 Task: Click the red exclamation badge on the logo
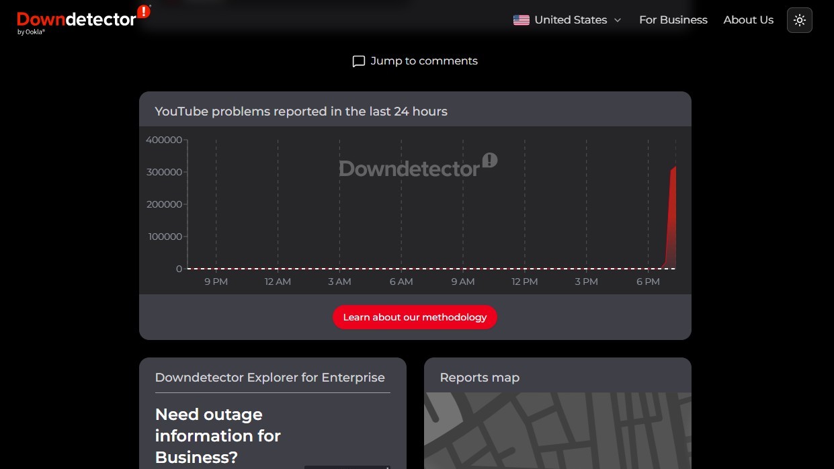pos(142,11)
